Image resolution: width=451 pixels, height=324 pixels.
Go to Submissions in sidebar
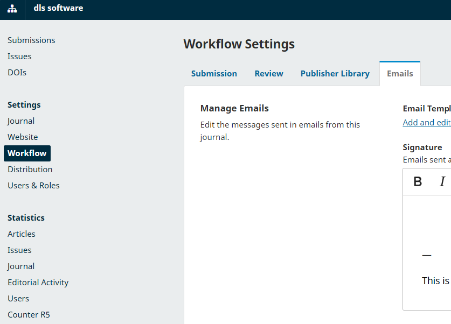[31, 40]
